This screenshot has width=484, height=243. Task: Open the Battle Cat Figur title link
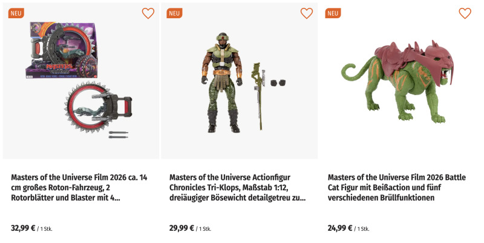[396, 187]
